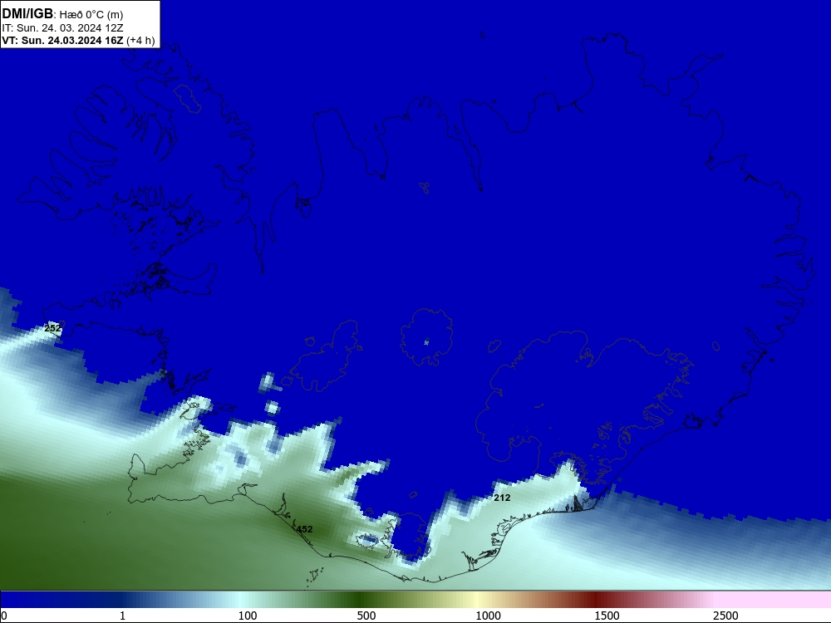Click the 1500 tick label on the color scale
Image resolution: width=831 pixels, height=623 pixels.
tap(607, 616)
